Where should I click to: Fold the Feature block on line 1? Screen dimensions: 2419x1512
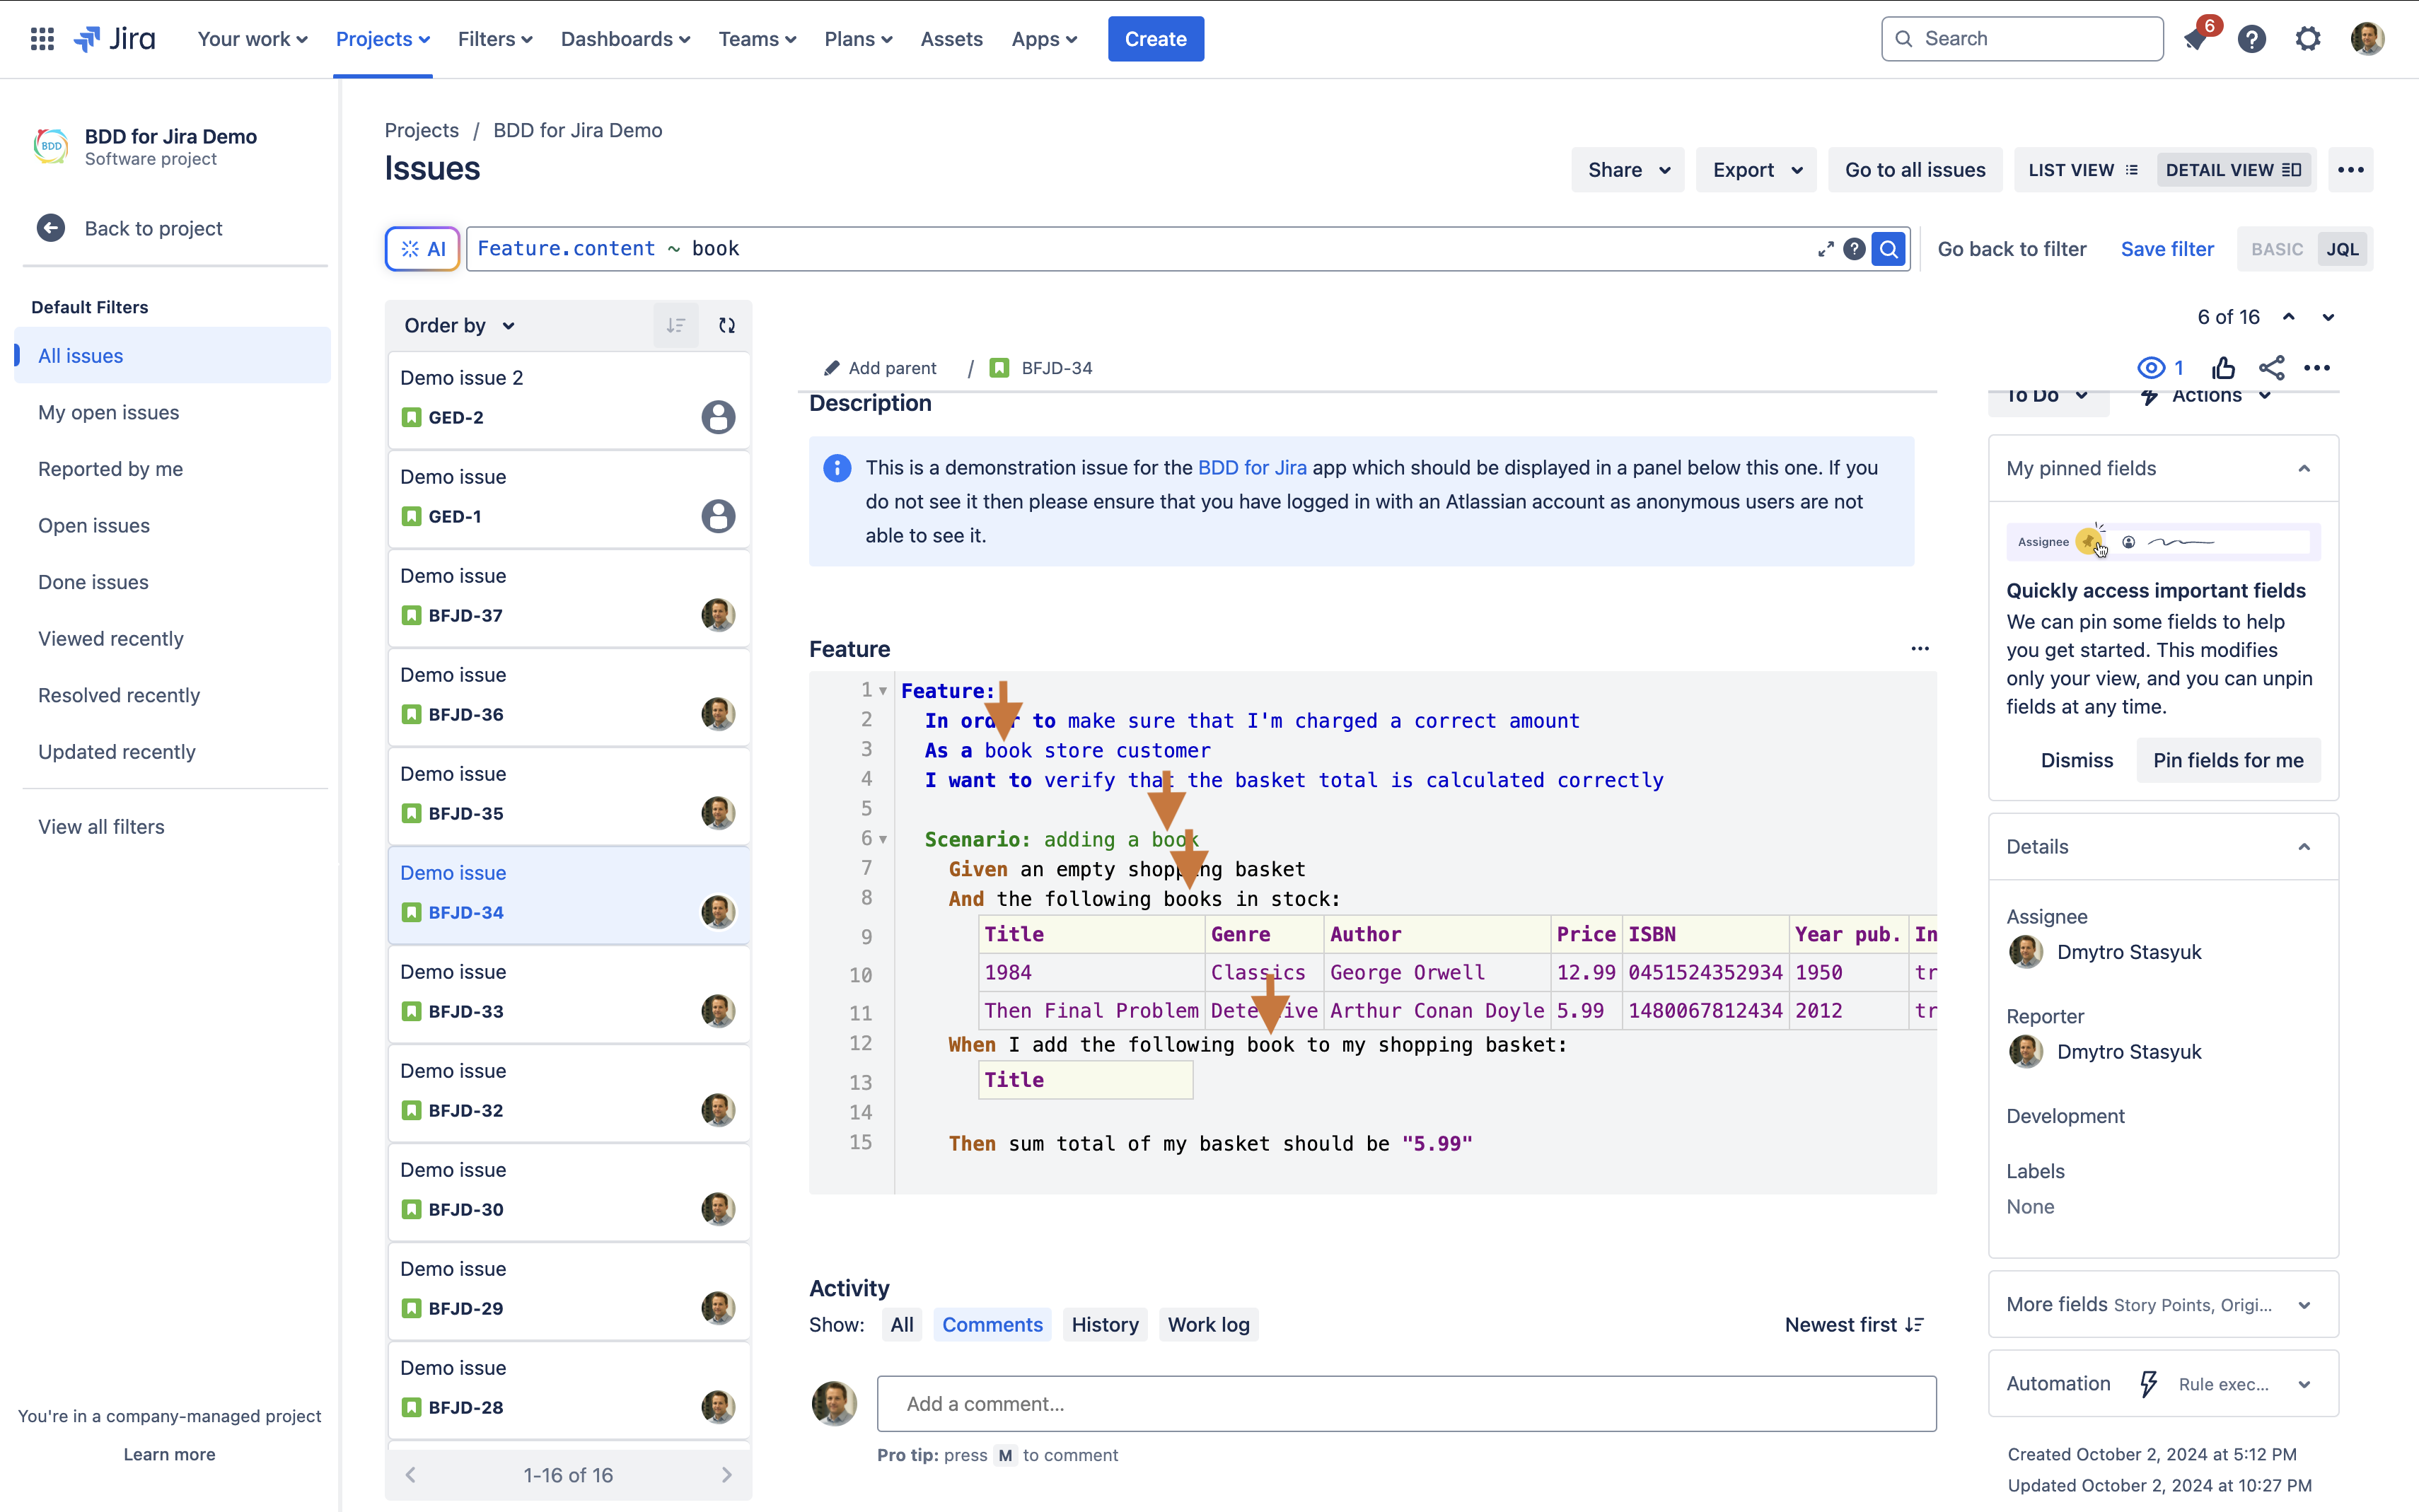pos(883,691)
